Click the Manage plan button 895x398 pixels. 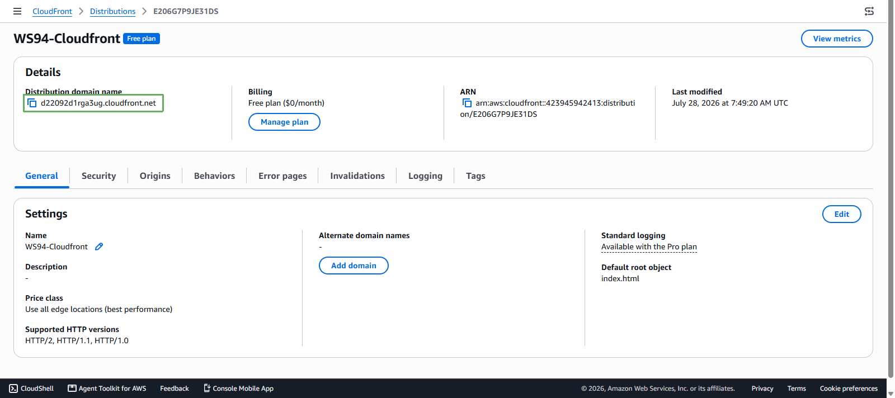click(x=284, y=122)
